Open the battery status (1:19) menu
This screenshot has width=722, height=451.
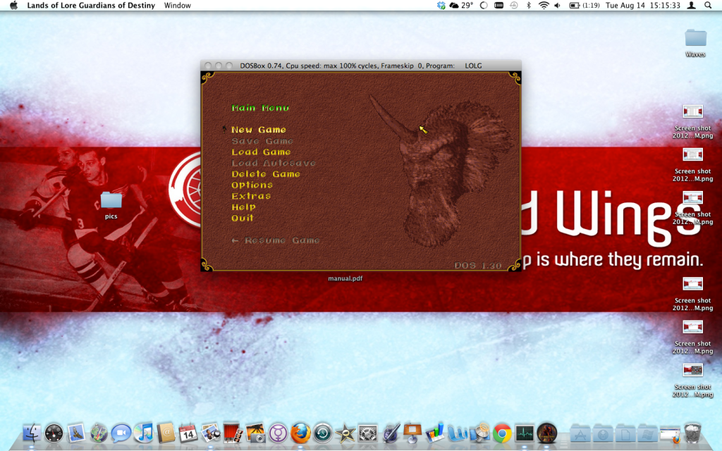coord(585,6)
